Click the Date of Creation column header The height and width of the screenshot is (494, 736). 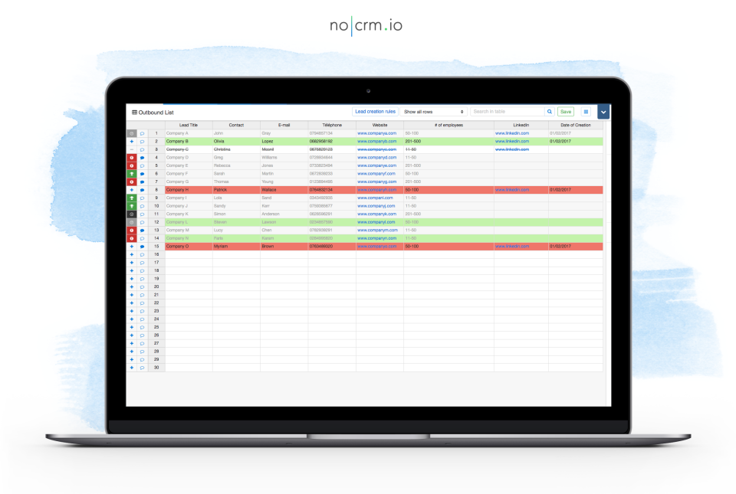coord(578,124)
